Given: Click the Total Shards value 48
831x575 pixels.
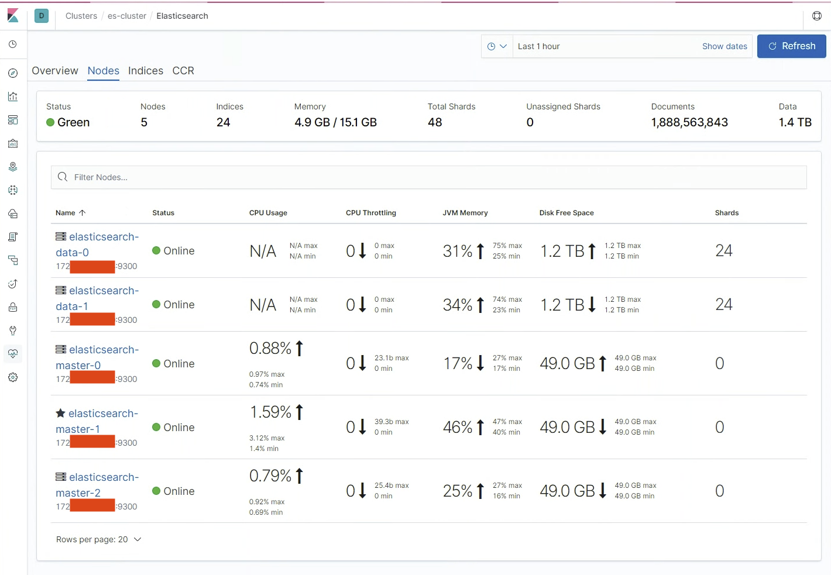Looking at the screenshot, I should tap(435, 122).
